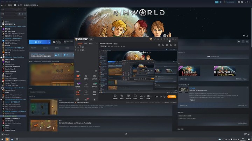Open RimWorld game settings gear icon
The height and width of the screenshot is (141, 252).
(239, 42)
